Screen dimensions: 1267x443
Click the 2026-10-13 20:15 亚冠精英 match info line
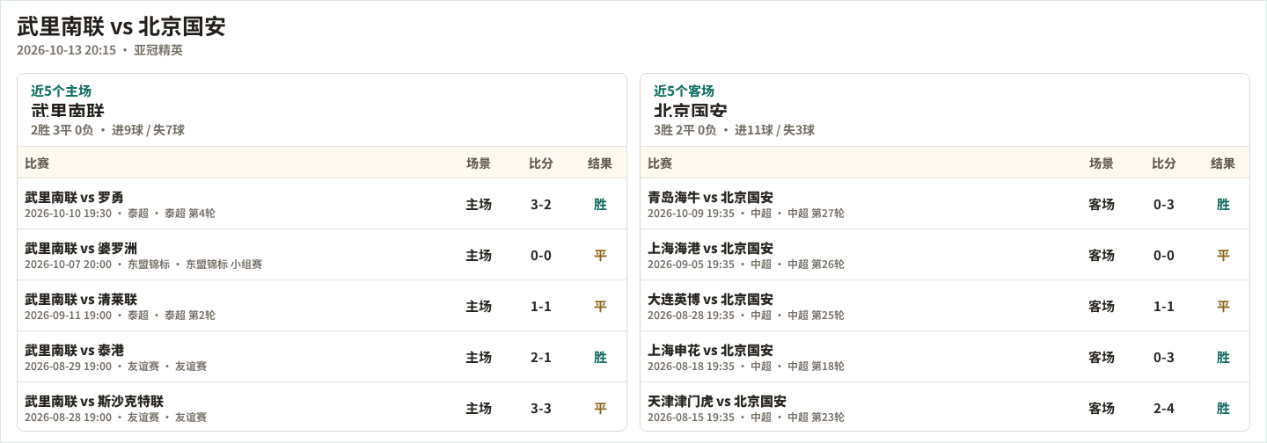(99, 50)
